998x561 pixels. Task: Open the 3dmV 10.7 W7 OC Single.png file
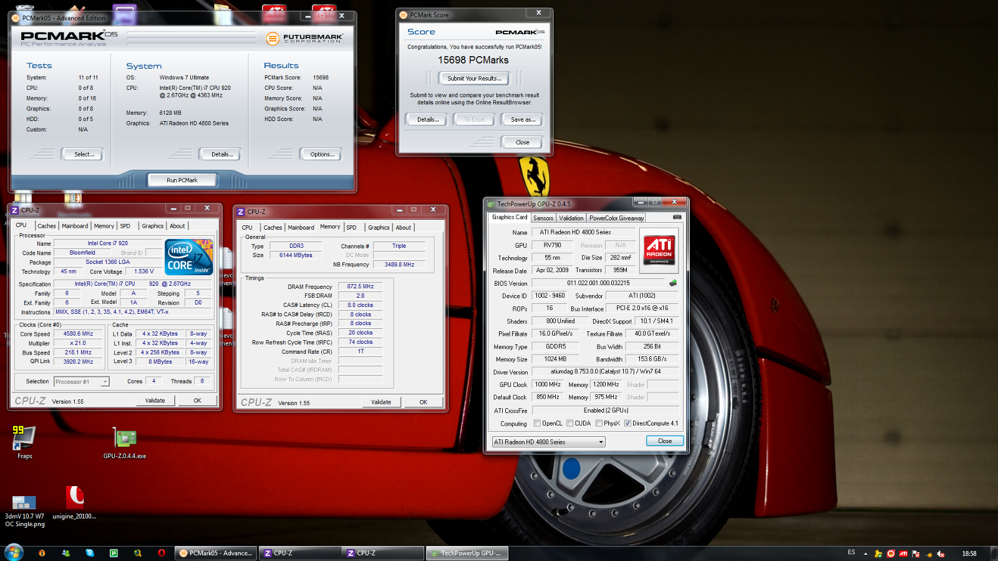tap(25, 511)
